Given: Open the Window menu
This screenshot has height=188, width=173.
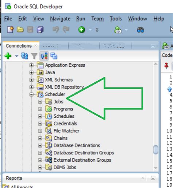Looking at the screenshot, I should pos(138,19).
